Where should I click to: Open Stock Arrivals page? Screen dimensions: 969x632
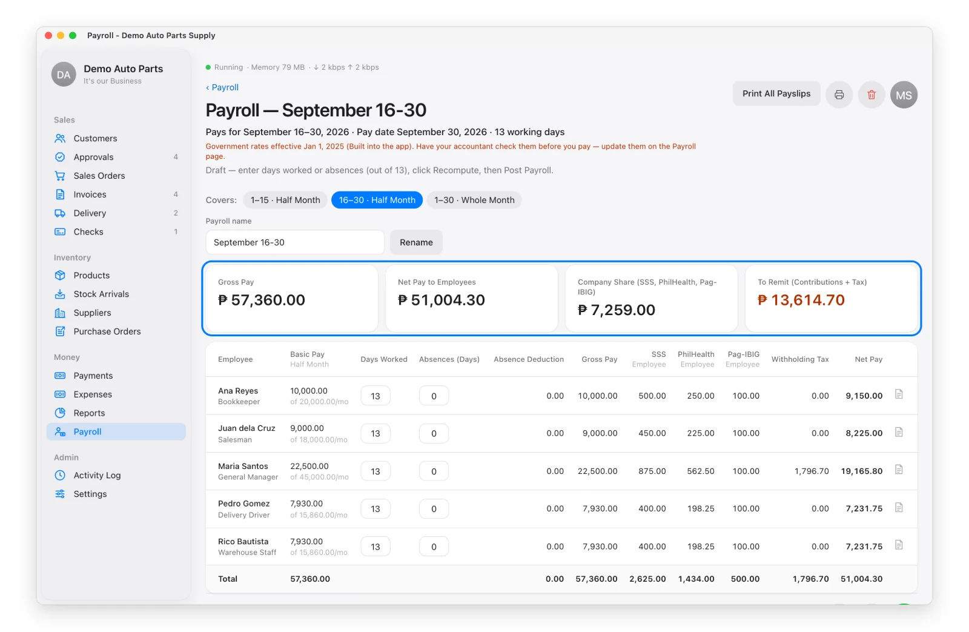pos(116,294)
